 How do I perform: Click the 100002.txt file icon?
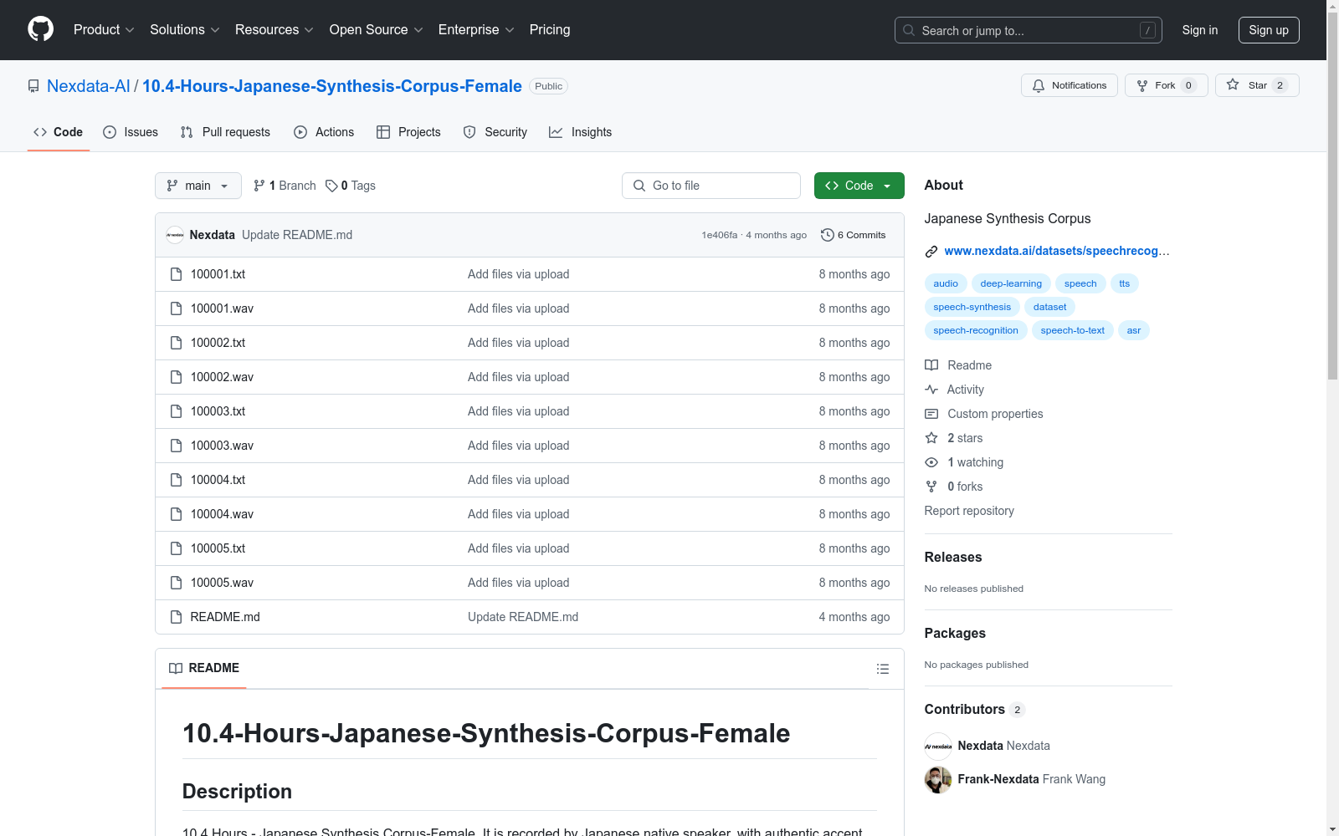(x=176, y=343)
